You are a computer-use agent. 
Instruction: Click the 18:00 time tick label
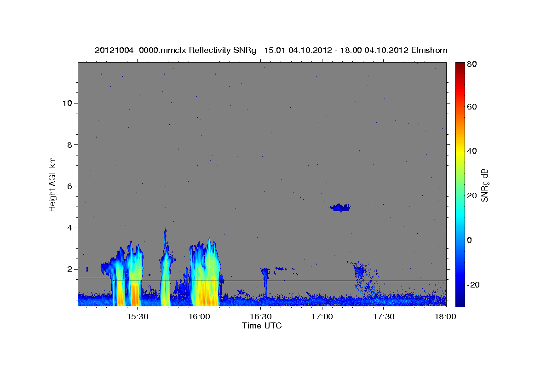[x=445, y=316]
